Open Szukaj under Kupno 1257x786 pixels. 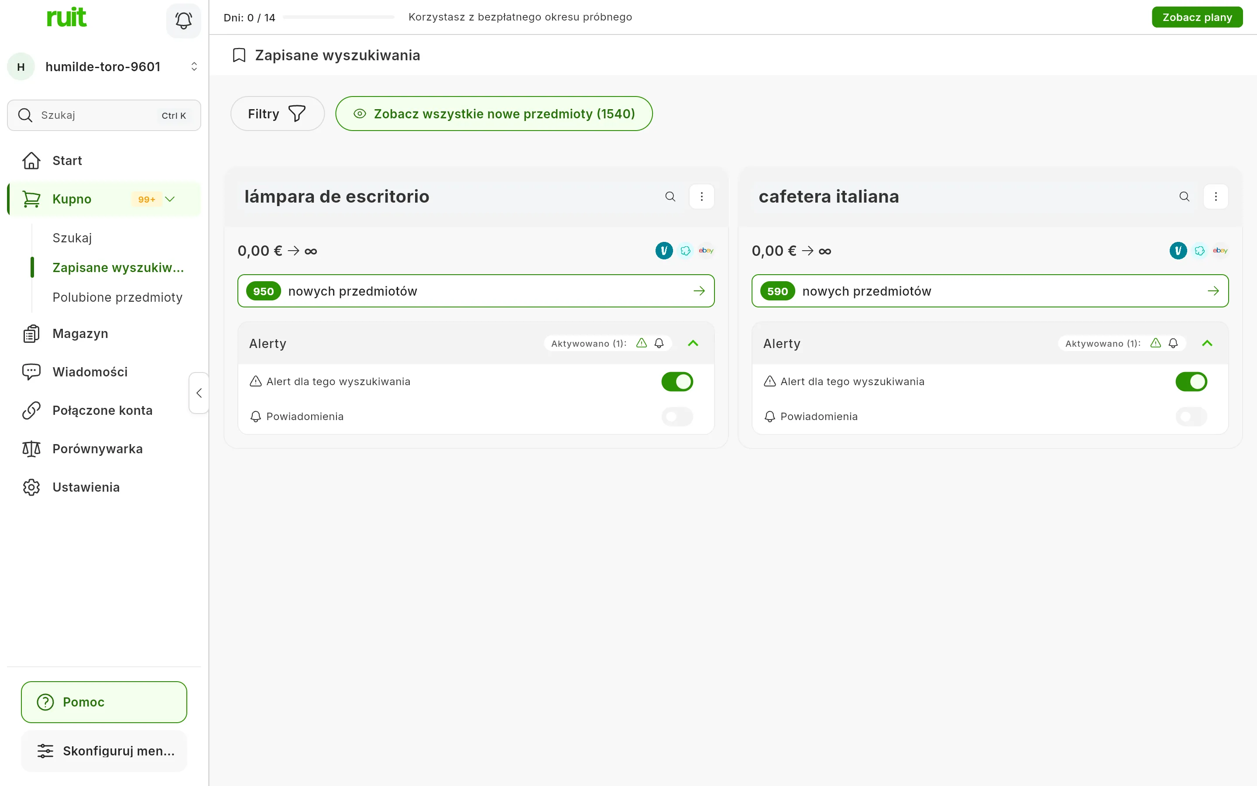click(x=72, y=238)
